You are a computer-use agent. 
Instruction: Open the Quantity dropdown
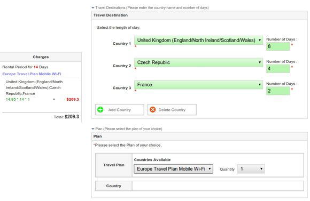[x=251, y=169]
